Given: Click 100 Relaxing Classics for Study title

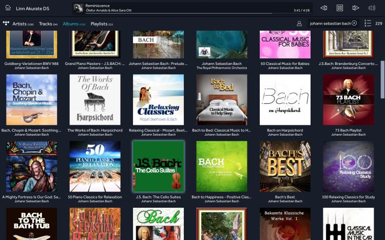Looking at the screenshot, I should tap(348, 197).
